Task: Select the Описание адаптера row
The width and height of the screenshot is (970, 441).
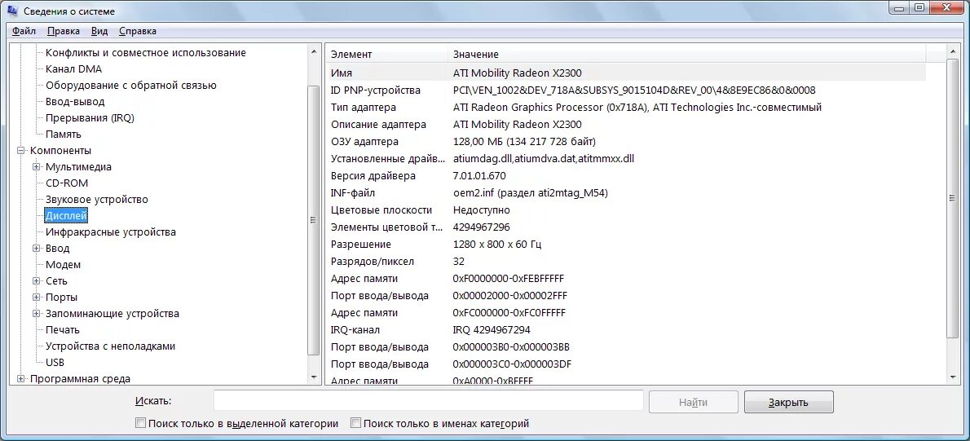Action: (626, 125)
